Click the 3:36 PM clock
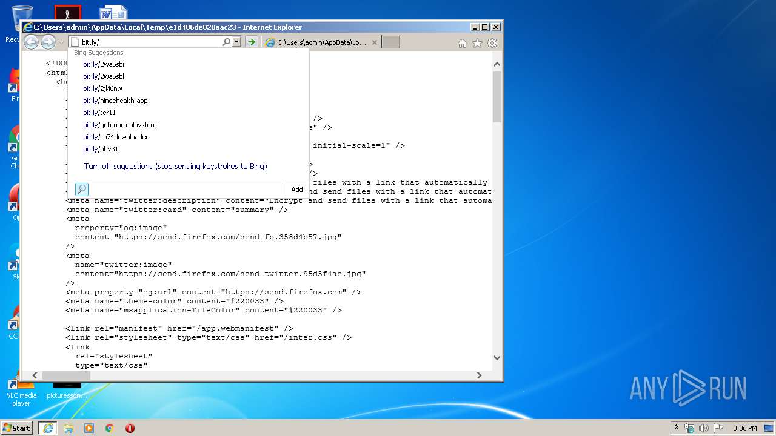Screen dimensions: 776x436 tap(744, 428)
